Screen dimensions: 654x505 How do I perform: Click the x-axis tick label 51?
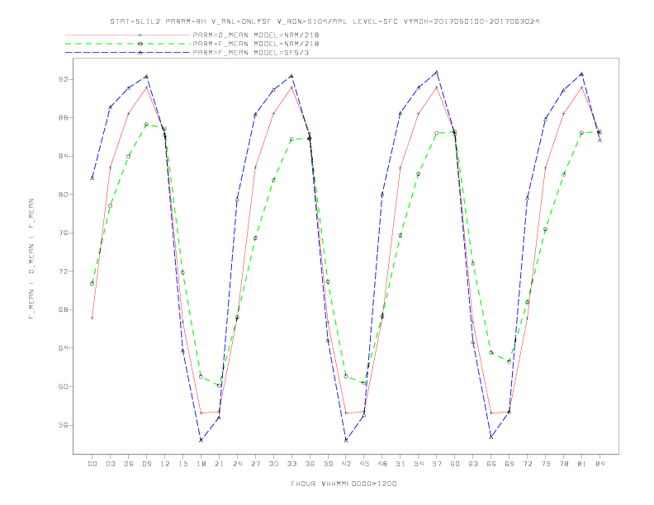pos(400,464)
